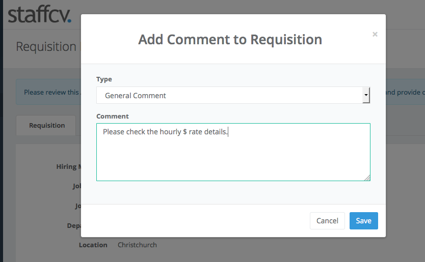
Task: Open the General Comment type dropdown
Action: coord(233,95)
